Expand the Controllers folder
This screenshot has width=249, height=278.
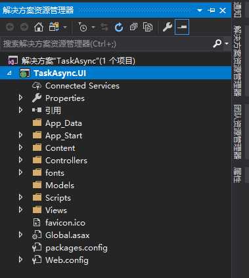20,160
